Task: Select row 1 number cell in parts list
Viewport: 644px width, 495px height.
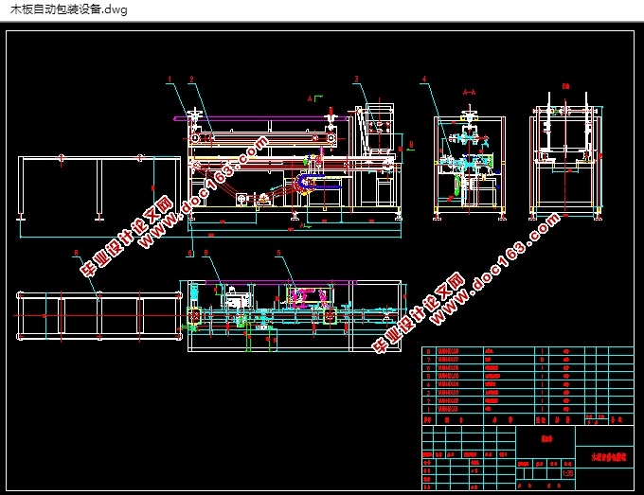Action: [428, 409]
